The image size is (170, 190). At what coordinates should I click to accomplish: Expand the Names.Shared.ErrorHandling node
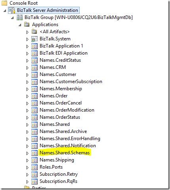[x=27, y=139]
